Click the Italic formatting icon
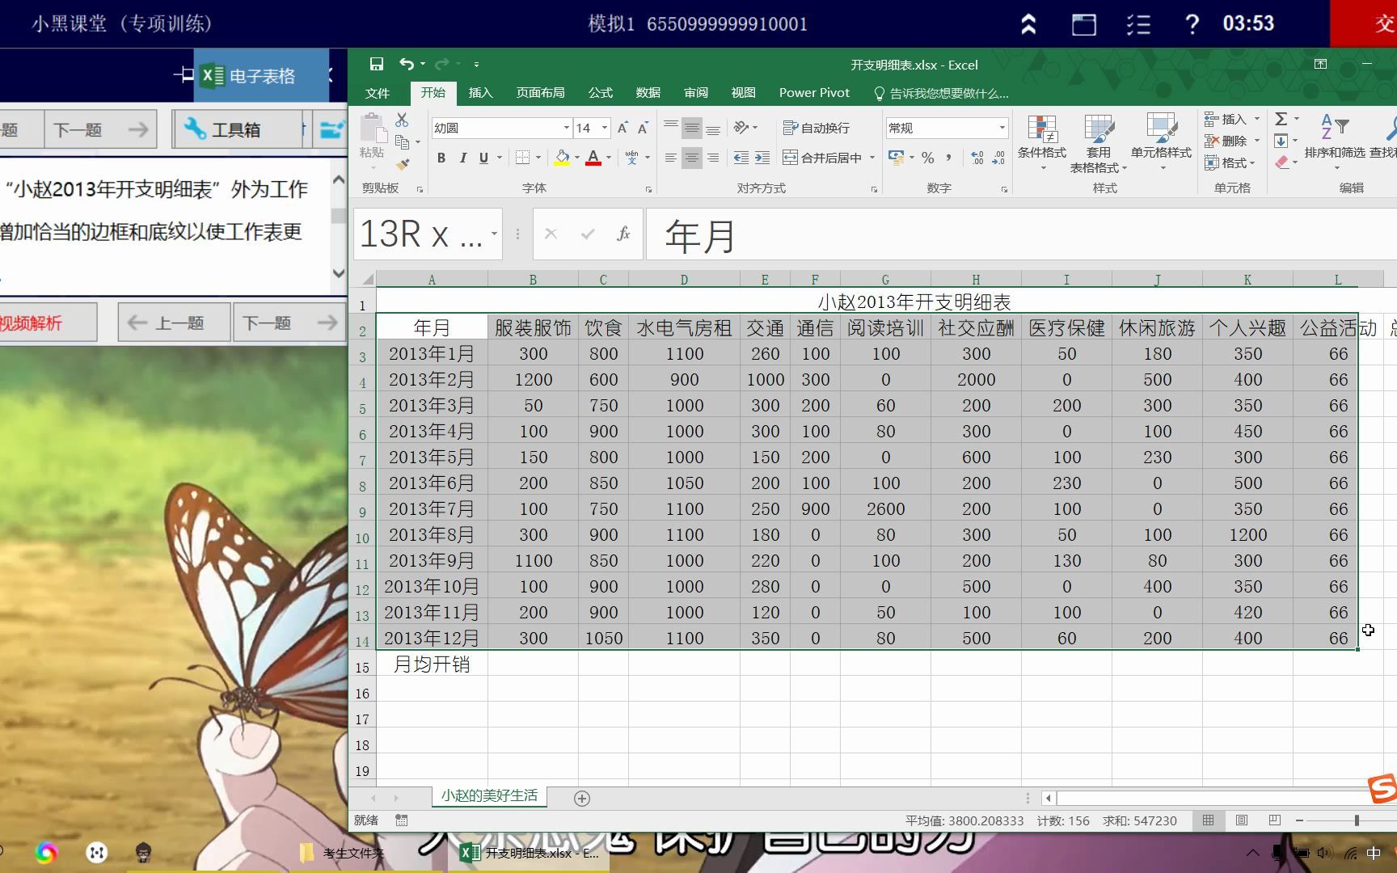Viewport: 1397px width, 873px height. (x=462, y=158)
